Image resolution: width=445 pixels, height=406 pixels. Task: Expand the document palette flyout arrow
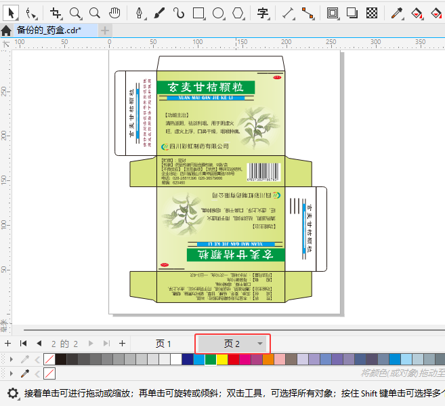click(x=12, y=359)
